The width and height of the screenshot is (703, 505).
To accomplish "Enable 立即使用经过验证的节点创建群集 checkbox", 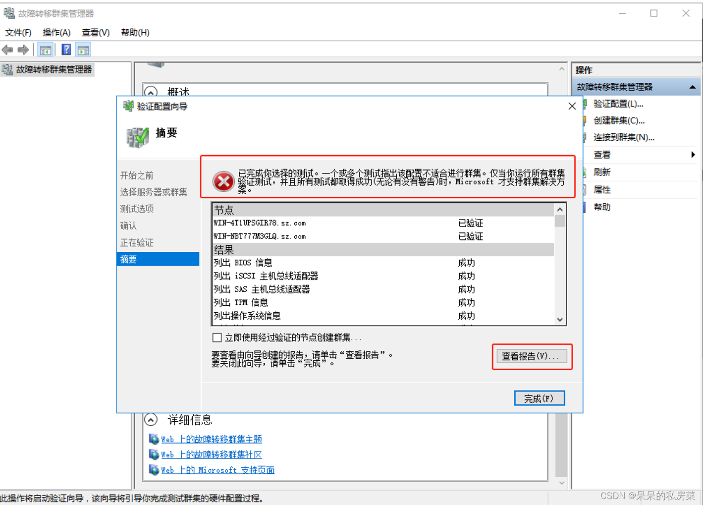I will [x=217, y=337].
